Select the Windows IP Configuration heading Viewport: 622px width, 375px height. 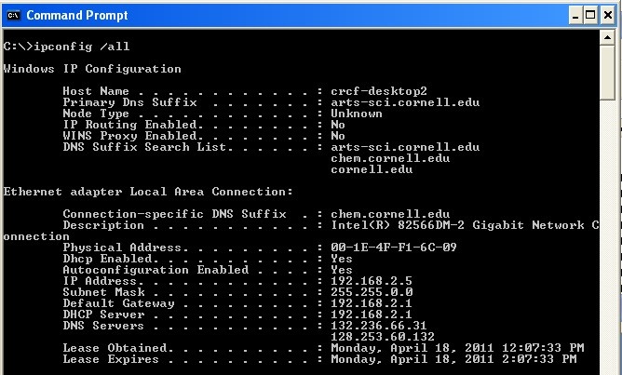click(92, 69)
